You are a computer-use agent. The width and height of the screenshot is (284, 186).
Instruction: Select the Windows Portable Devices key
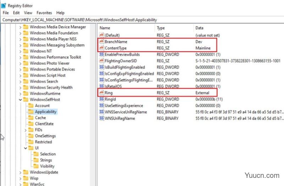(x=52, y=69)
